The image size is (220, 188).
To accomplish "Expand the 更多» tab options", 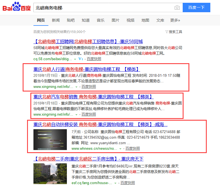I will click(175, 20).
